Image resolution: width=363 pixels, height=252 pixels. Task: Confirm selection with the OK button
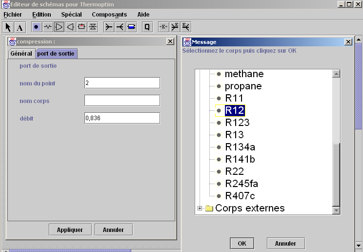242,243
